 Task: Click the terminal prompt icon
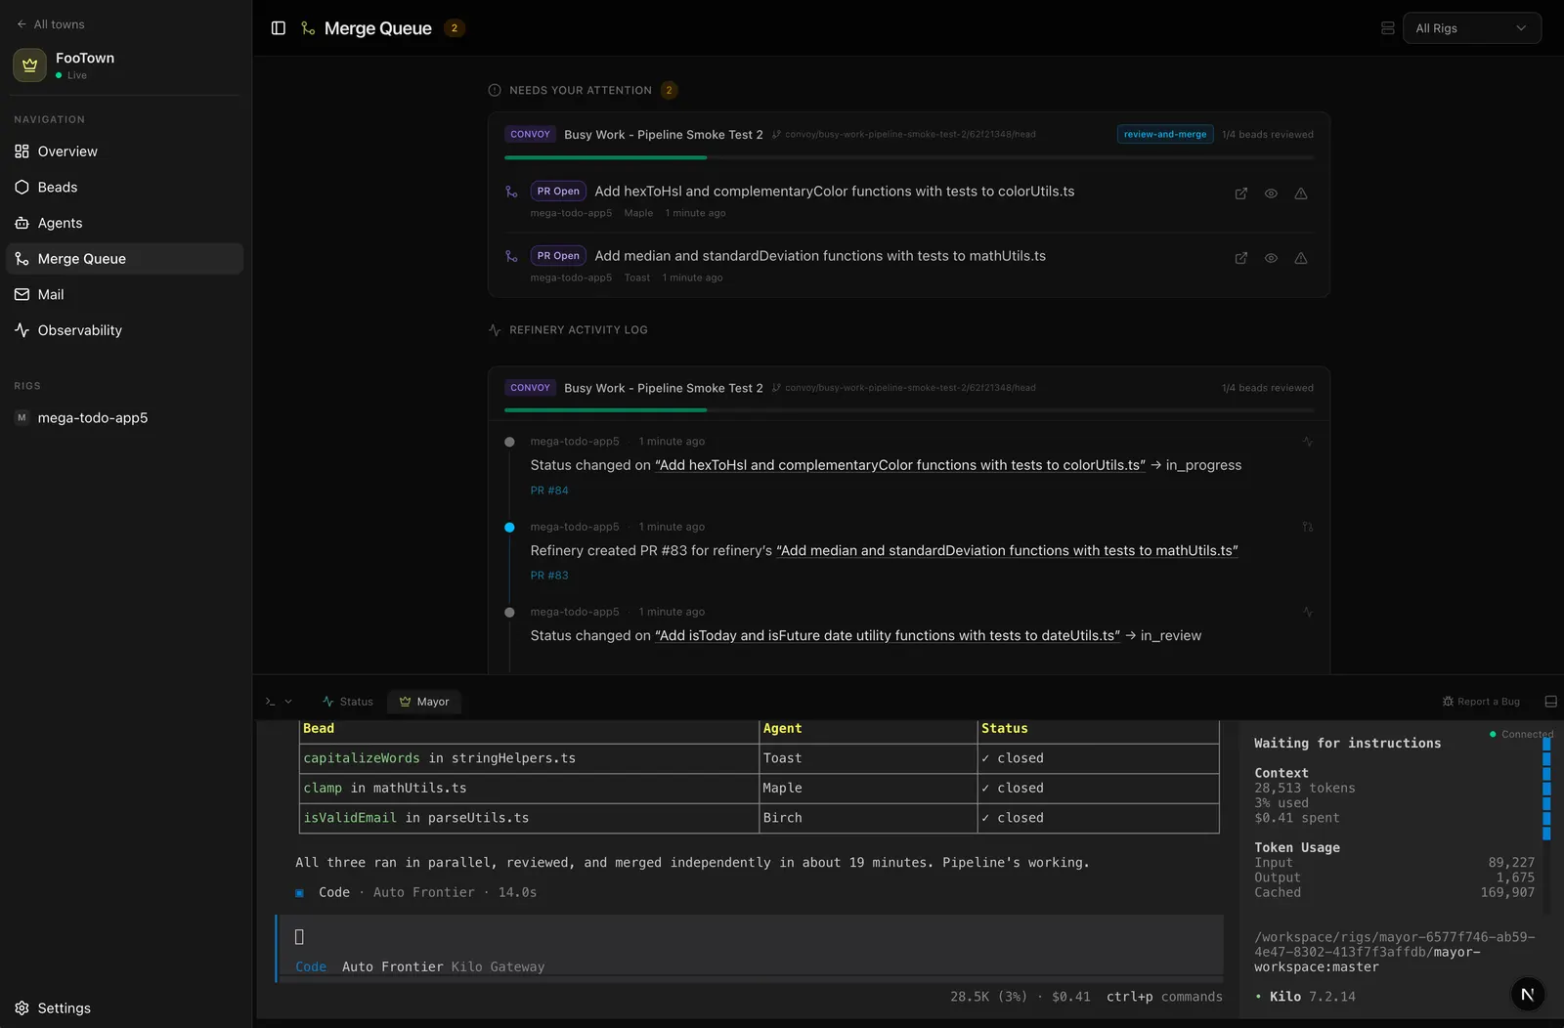(271, 702)
